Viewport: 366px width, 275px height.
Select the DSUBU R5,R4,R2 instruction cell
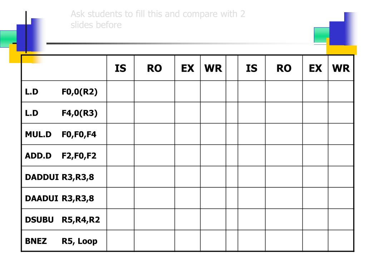point(64,219)
